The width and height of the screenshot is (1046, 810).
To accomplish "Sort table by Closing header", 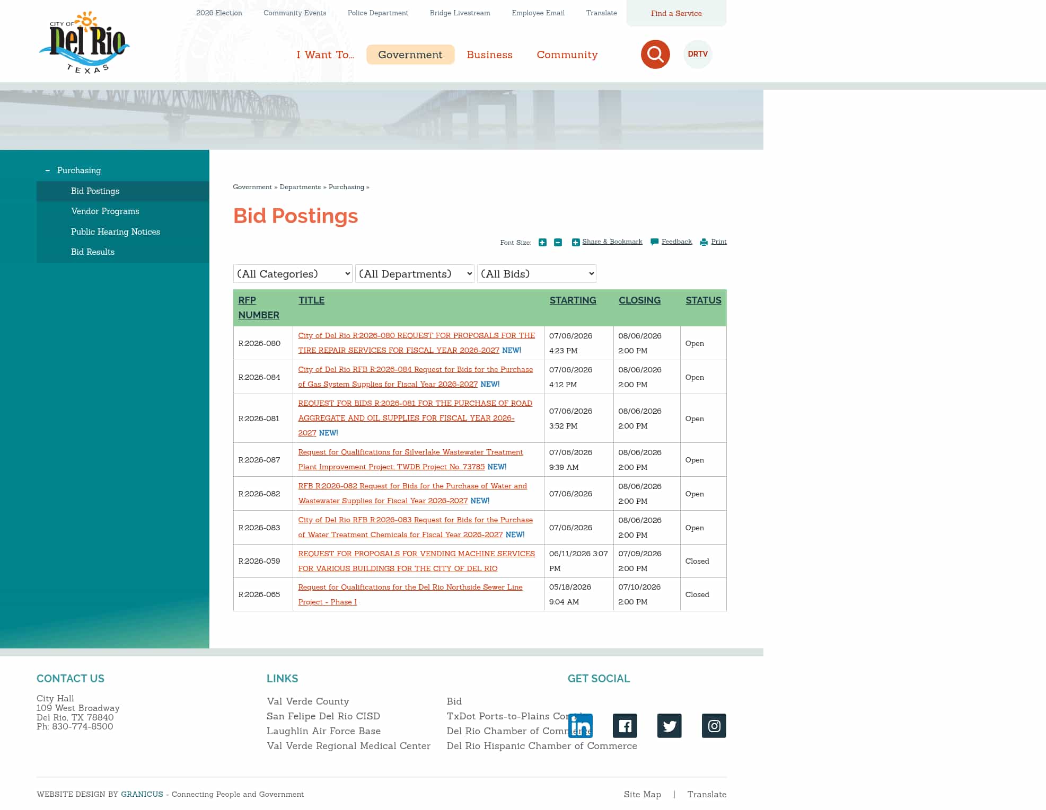I will (x=639, y=300).
